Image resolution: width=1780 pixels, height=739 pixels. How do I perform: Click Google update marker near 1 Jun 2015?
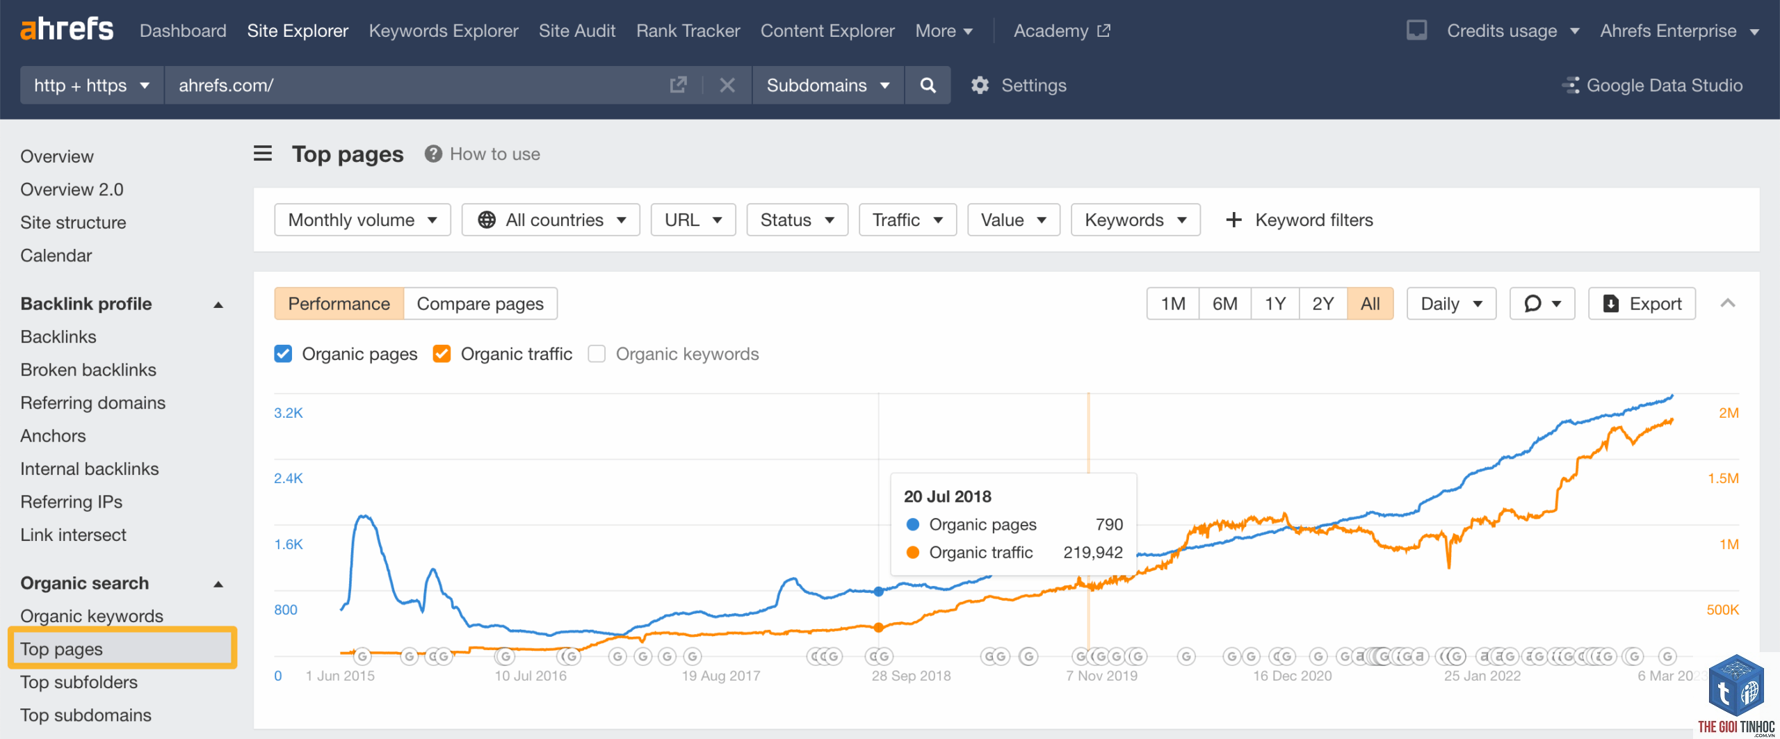[x=362, y=656]
